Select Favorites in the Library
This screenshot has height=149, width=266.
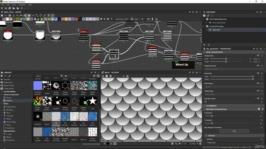click(7, 79)
